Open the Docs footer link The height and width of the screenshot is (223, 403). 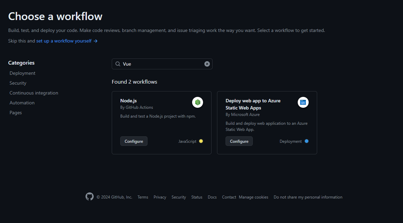(x=212, y=197)
